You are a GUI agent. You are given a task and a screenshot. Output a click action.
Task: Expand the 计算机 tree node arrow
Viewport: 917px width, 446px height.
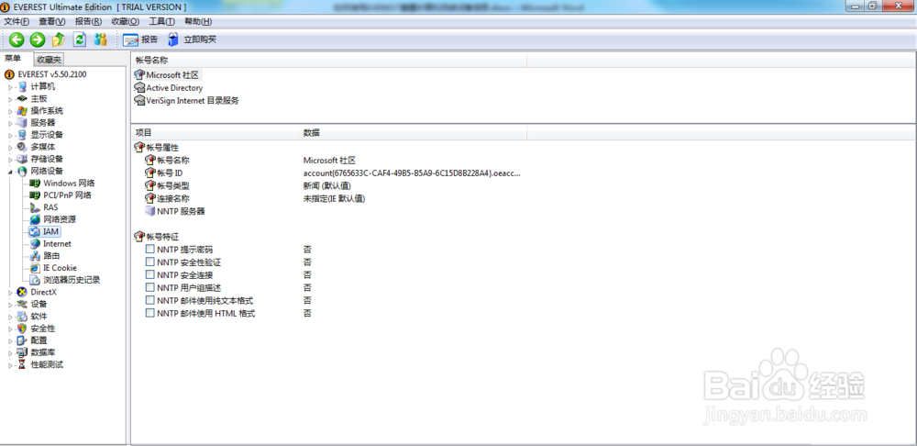coord(10,86)
